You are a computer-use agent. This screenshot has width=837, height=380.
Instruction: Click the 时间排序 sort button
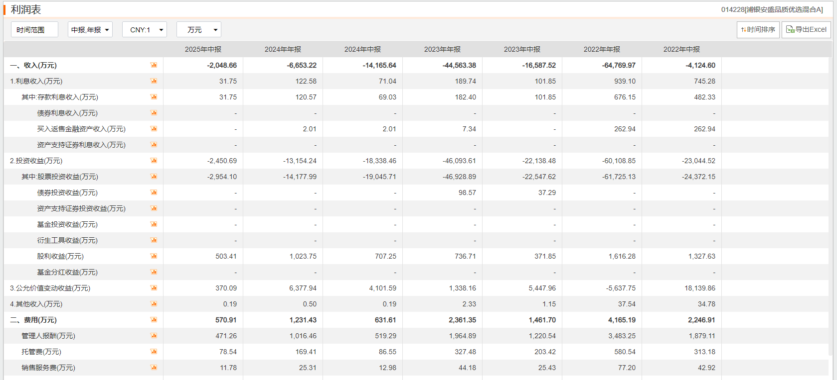[758, 30]
